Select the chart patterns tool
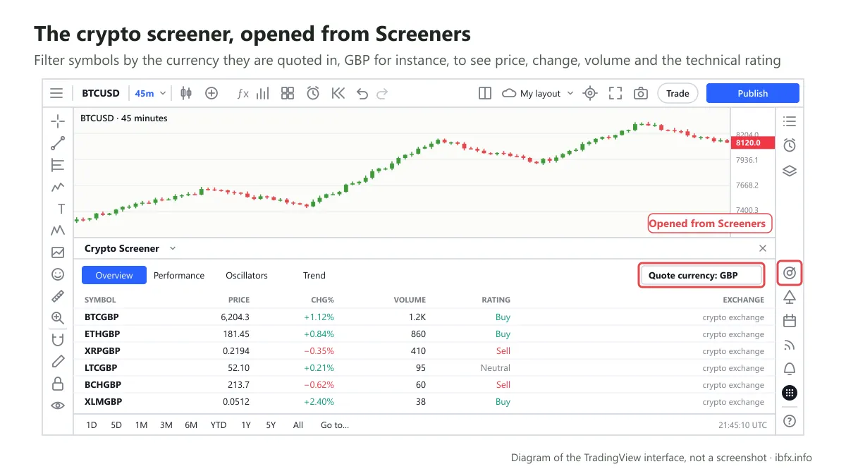This screenshot has height=476, width=846. pos(58,231)
